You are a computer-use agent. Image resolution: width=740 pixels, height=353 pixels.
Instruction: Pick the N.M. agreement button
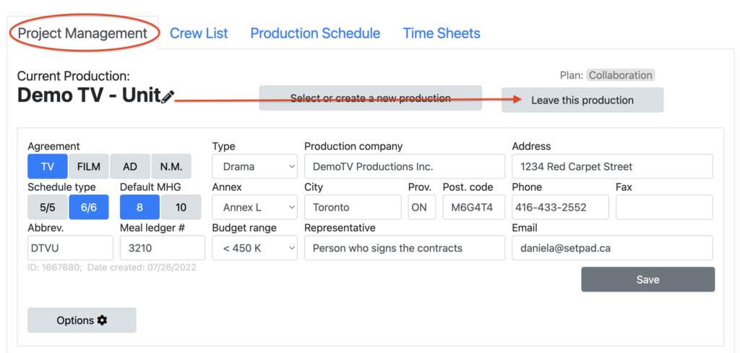click(x=171, y=166)
